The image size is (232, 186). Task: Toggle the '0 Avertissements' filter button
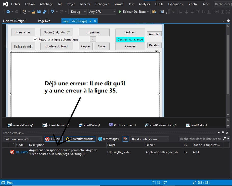80,139
